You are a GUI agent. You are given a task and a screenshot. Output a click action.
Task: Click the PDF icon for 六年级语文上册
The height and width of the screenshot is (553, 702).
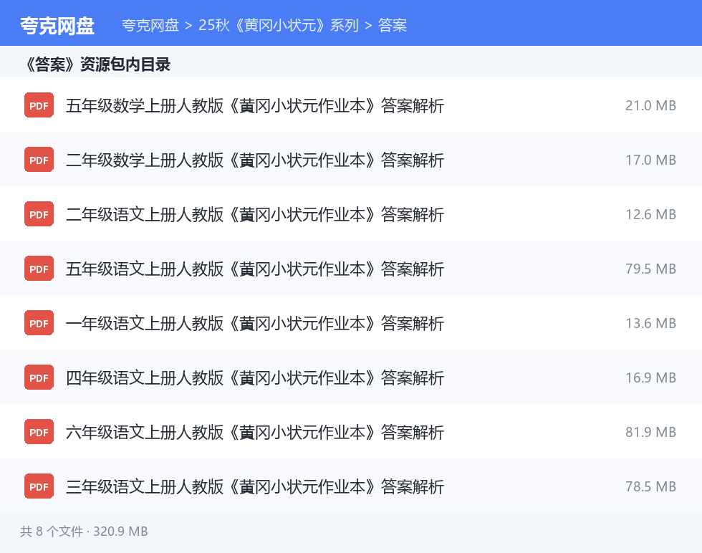(x=39, y=432)
